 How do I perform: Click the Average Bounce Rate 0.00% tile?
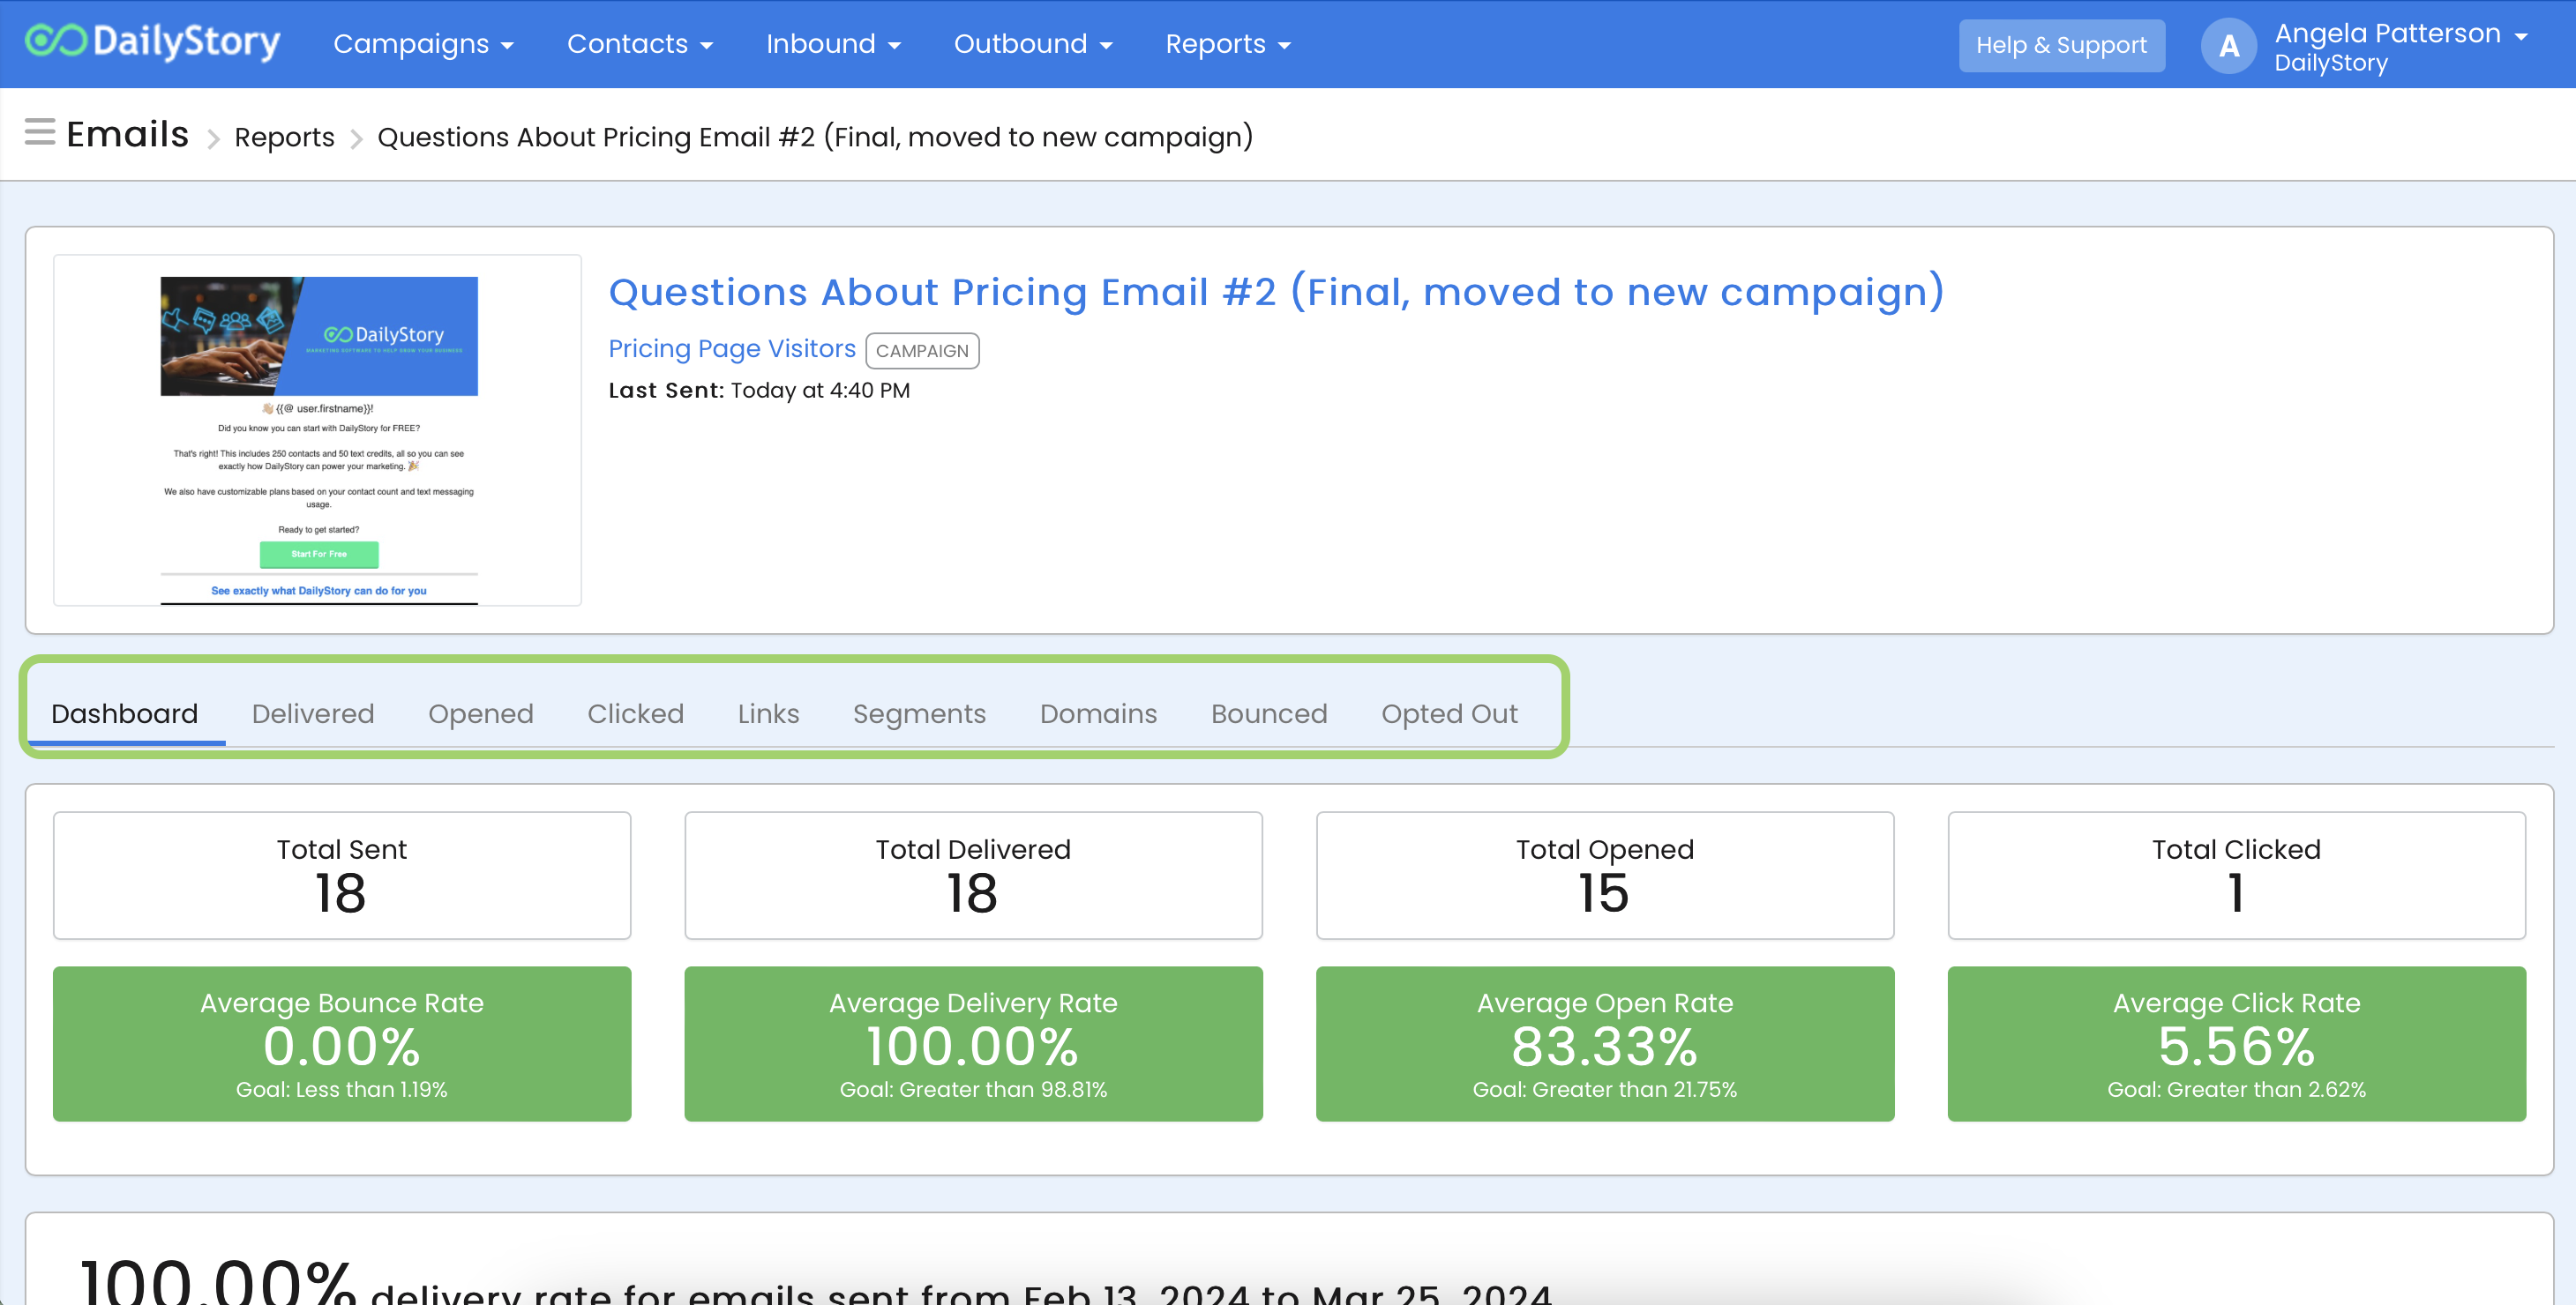[x=342, y=1043]
